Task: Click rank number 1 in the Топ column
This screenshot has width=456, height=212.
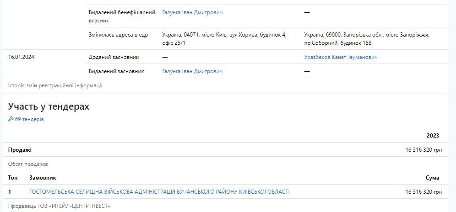Action: [10, 192]
